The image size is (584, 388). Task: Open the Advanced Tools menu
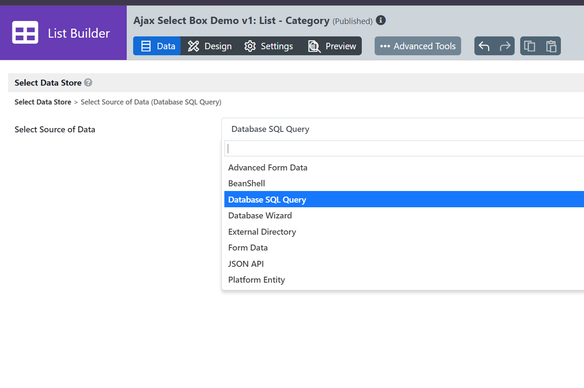tap(417, 46)
